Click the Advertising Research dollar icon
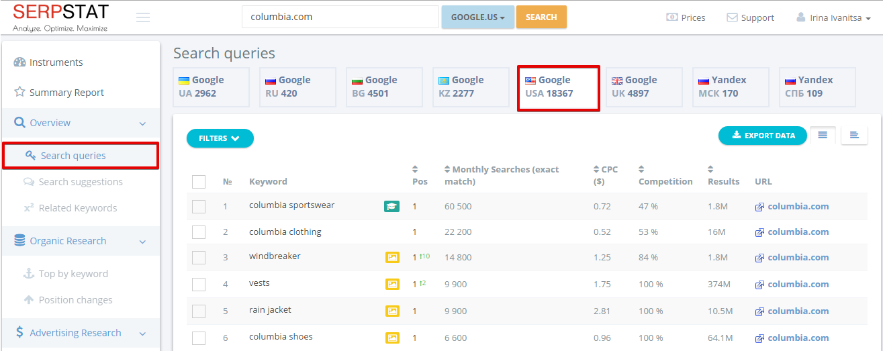883x351 pixels. coord(19,333)
